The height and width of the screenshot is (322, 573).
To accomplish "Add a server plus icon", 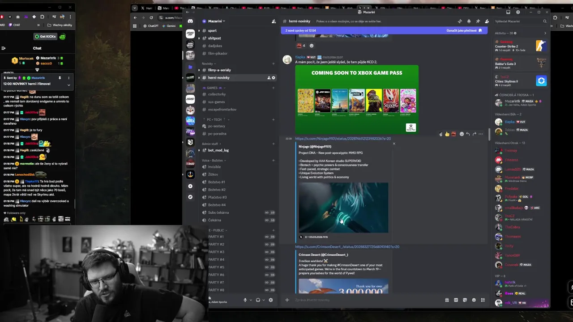I will (190, 186).
